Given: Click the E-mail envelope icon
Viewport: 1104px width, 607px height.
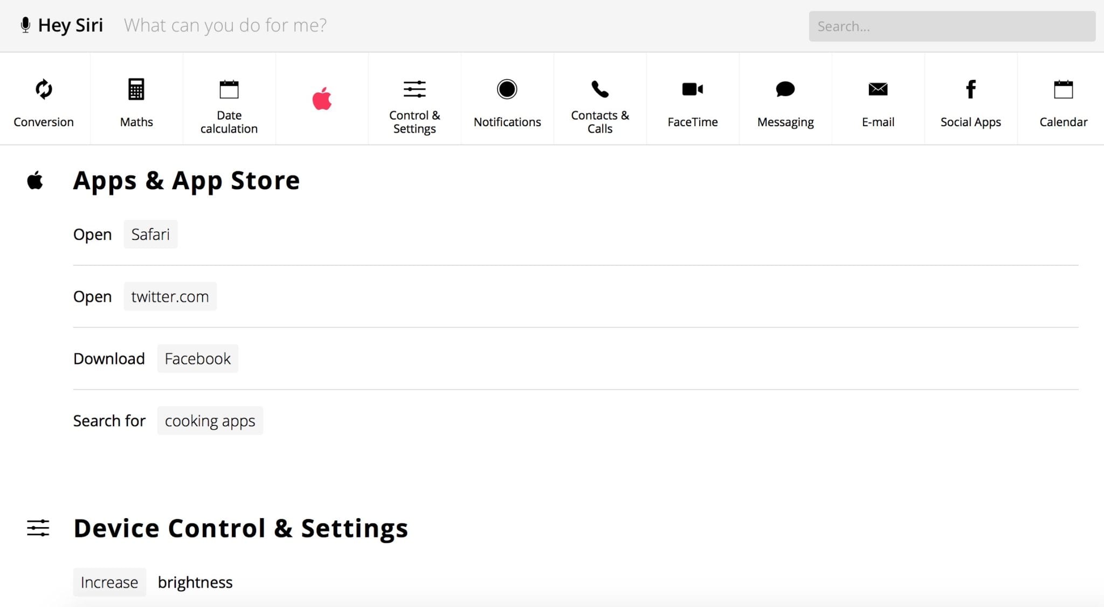Looking at the screenshot, I should (x=878, y=89).
